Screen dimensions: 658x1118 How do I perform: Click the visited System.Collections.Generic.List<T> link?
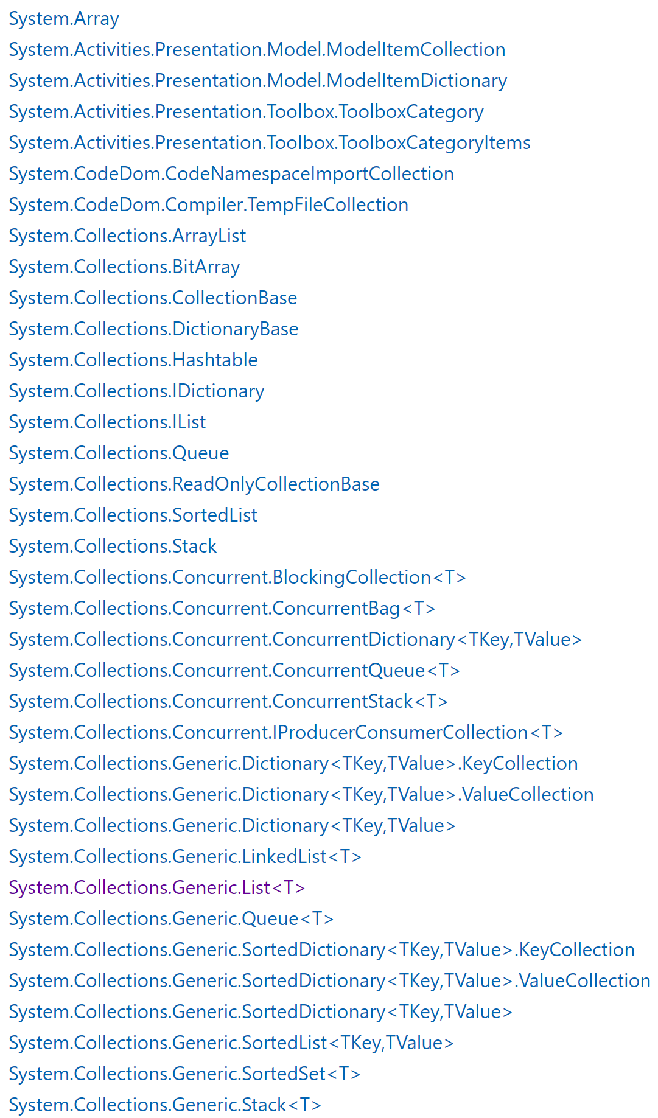[157, 888]
